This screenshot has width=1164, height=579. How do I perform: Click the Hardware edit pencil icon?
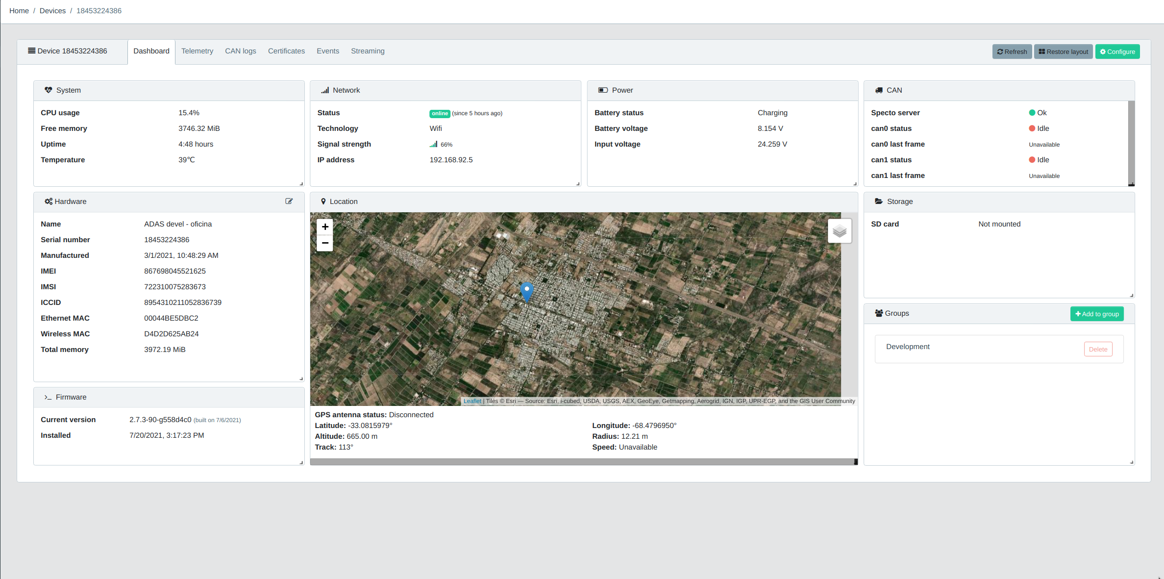tap(289, 201)
